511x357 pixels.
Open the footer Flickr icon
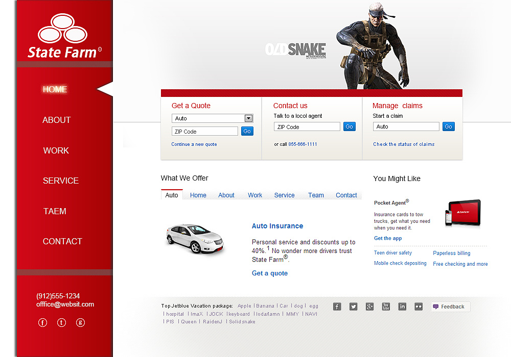[419, 307]
